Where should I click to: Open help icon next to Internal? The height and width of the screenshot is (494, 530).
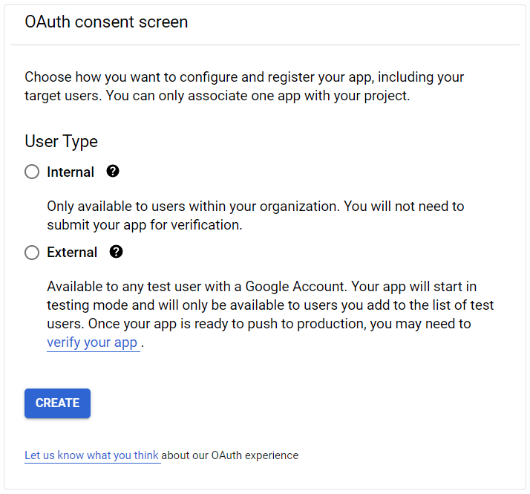pyautogui.click(x=113, y=172)
